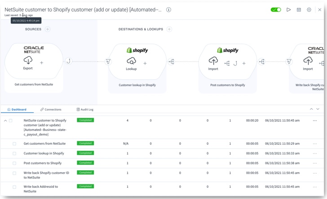Open the flow info icon next to the title
The height and width of the screenshot is (199, 327).
point(168,9)
